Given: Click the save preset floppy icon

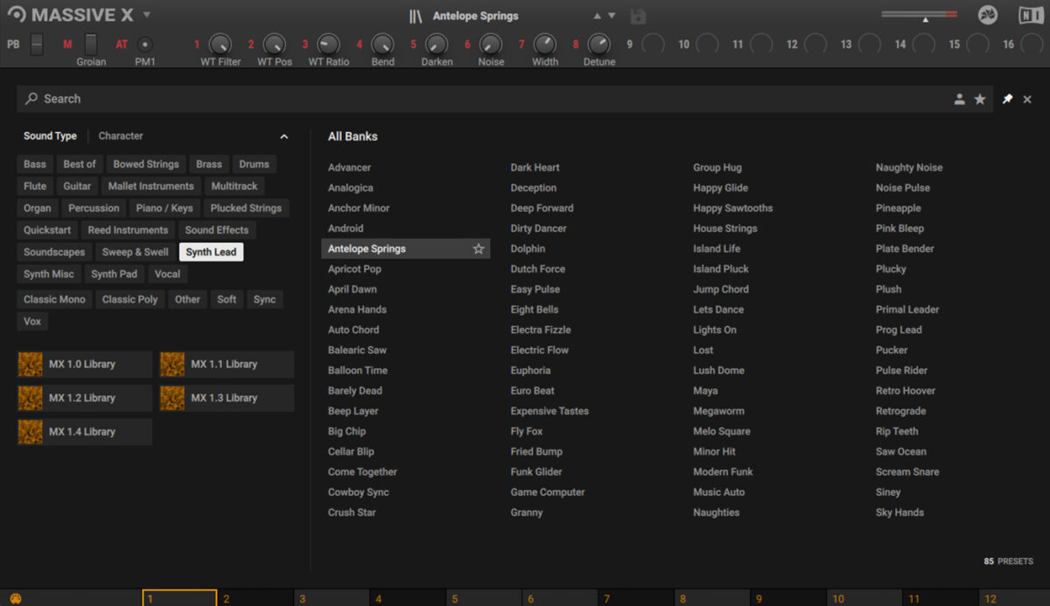Looking at the screenshot, I should click(638, 16).
